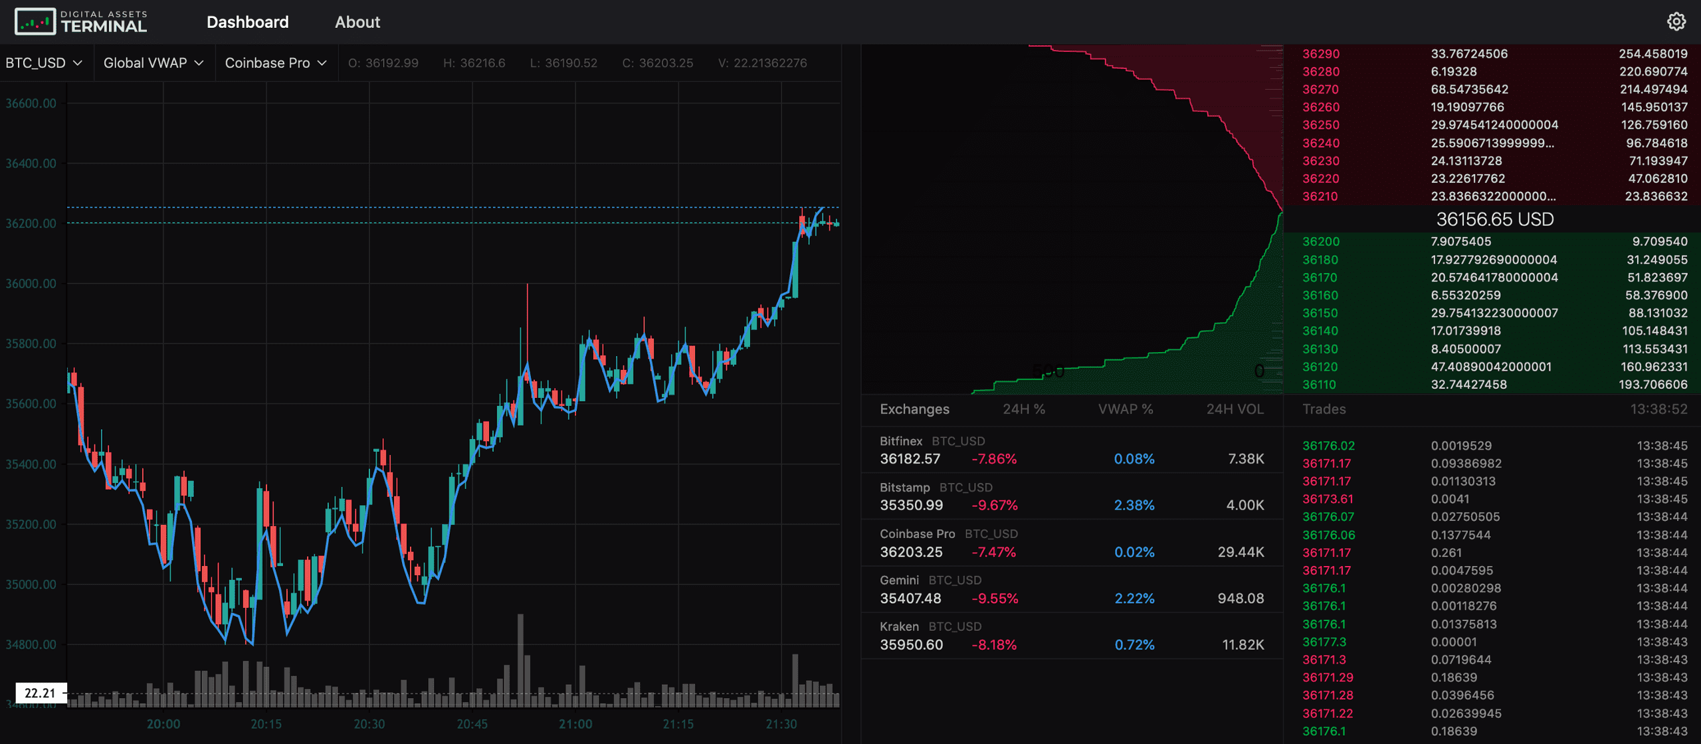1701x744 pixels.
Task: Click the V: 22.21362276 volume readout
Action: 762,63
